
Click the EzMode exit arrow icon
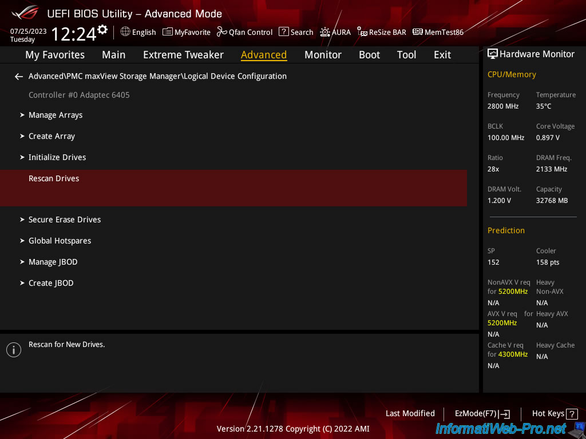point(504,414)
